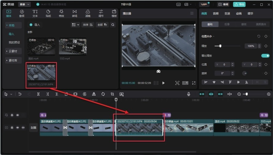Image resolution: width=273 pixels, height=155 pixels.
Task: Switch to the 动画 (Animation) tab
Action: tap(239, 14)
